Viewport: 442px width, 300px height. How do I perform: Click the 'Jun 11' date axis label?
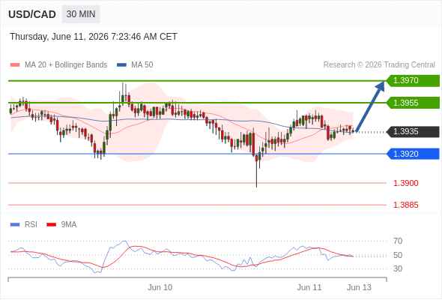pos(309,287)
